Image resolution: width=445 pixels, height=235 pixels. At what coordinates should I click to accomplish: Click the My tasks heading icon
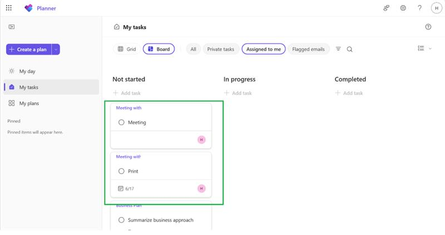117,27
